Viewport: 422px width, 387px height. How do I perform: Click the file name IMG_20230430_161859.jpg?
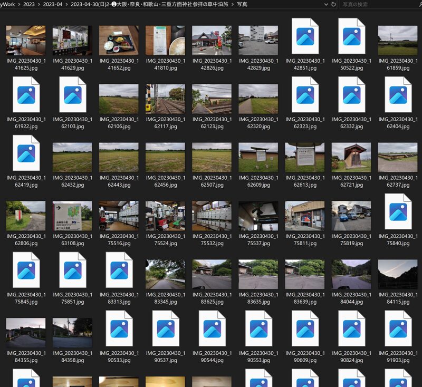[398, 64]
